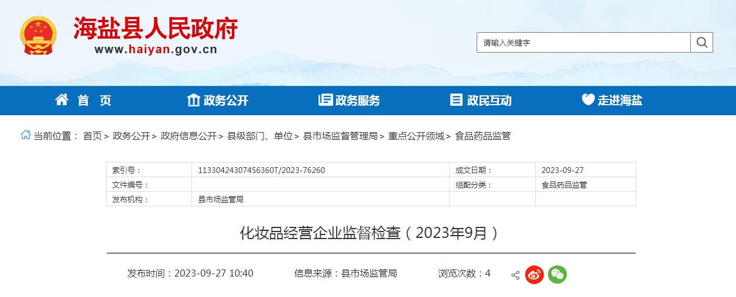Open the 首页 navigation menu item

tap(94, 101)
